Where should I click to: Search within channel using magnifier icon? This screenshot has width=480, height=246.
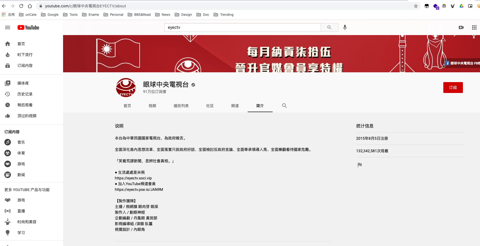pyautogui.click(x=284, y=106)
